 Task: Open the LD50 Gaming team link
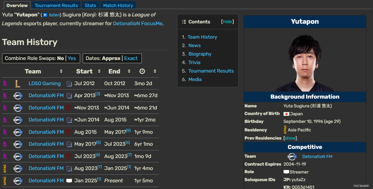coord(45,83)
